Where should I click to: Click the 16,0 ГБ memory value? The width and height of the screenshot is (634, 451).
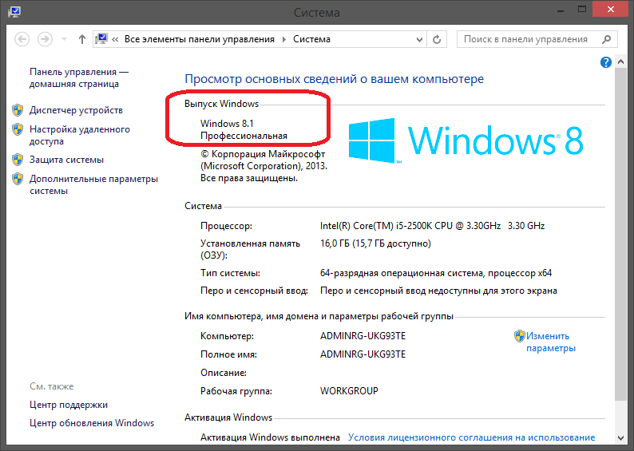[x=375, y=243]
